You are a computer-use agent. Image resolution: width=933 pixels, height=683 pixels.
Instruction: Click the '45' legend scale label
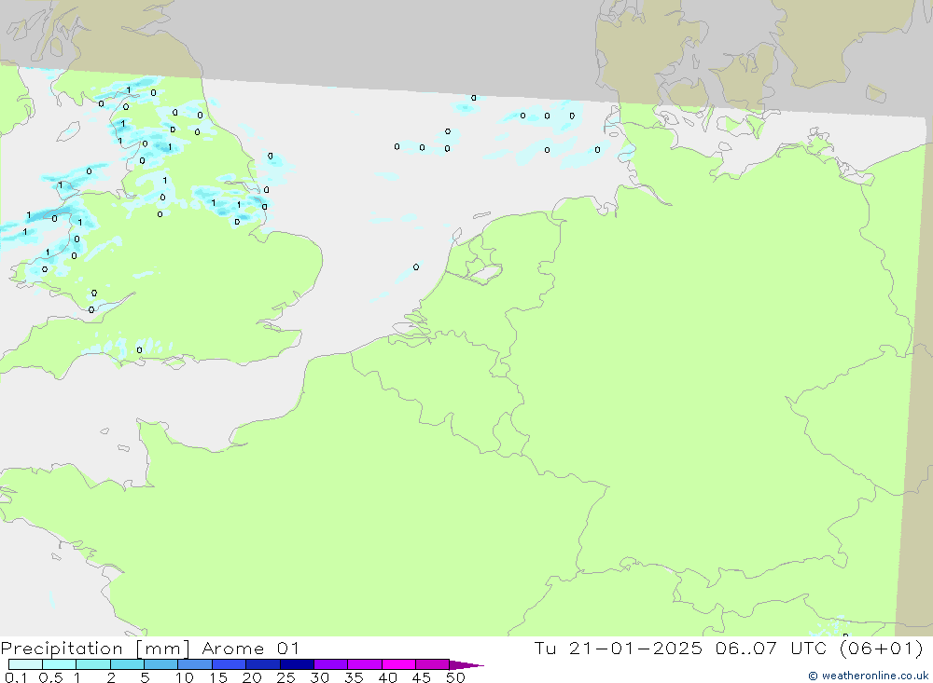coord(422,677)
